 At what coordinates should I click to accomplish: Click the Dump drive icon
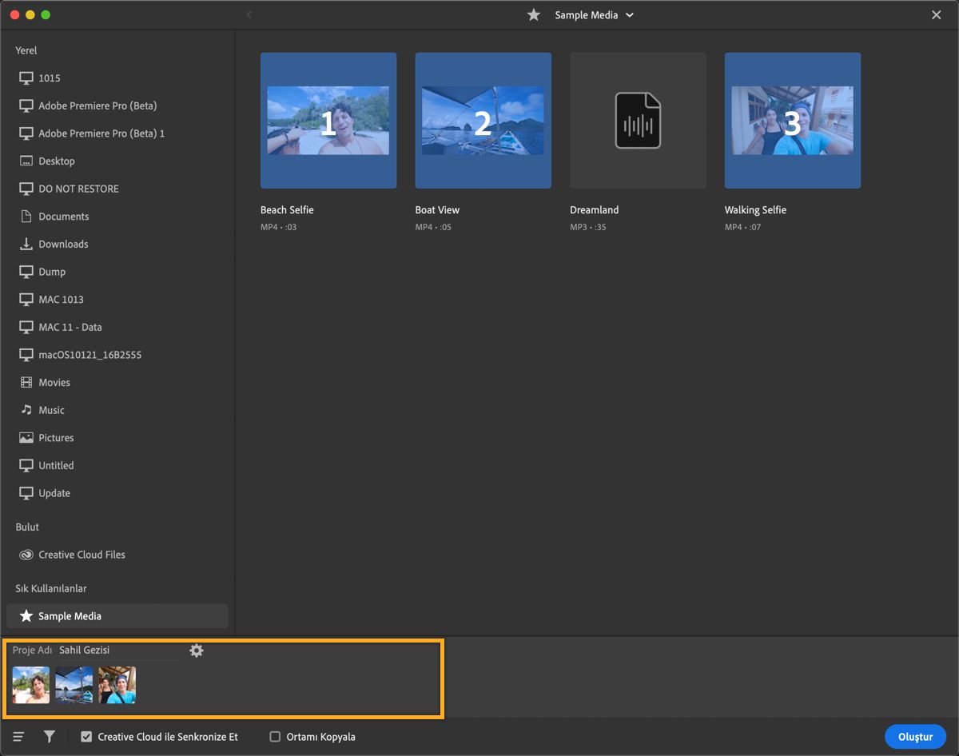click(x=26, y=272)
